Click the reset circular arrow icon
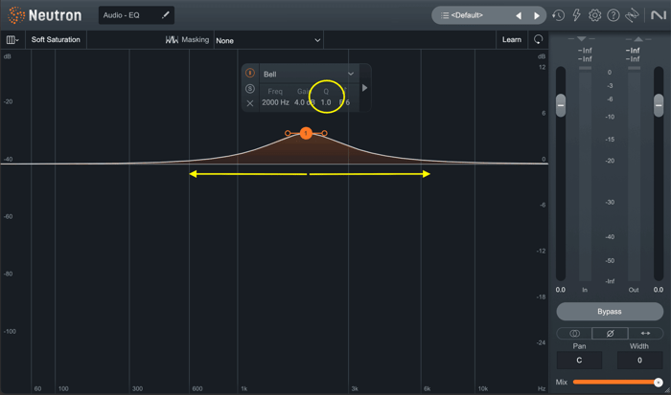671x395 pixels. pyautogui.click(x=539, y=39)
